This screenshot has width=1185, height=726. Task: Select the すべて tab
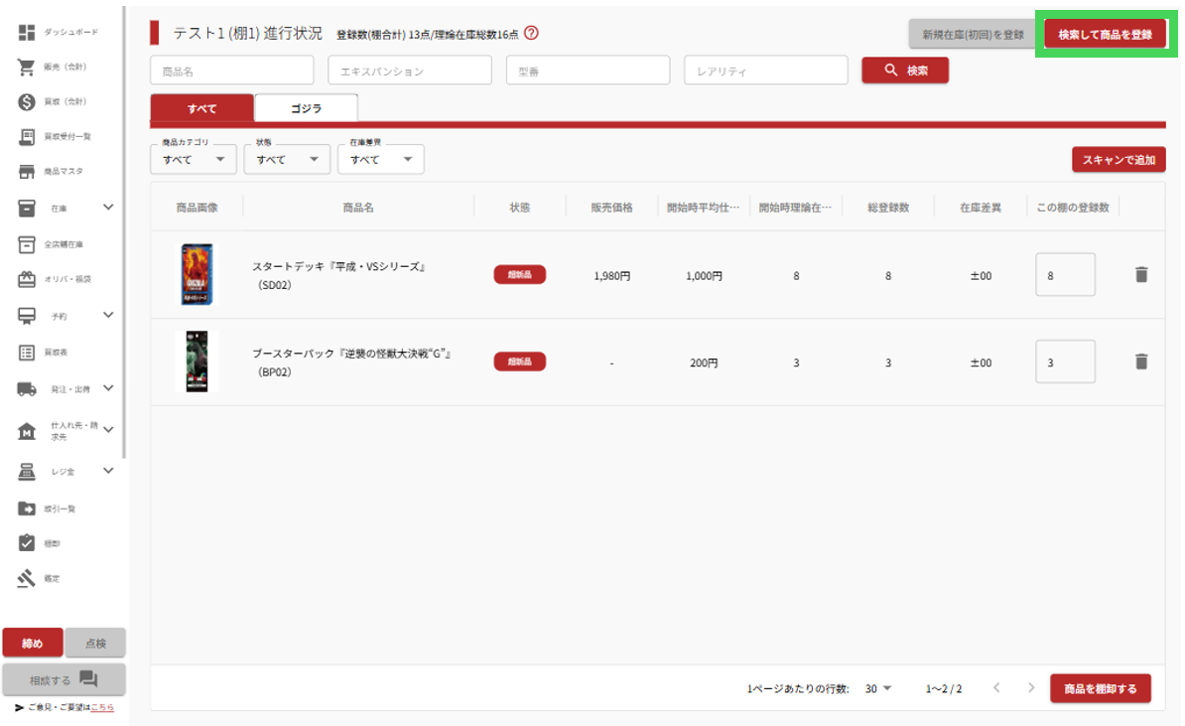[x=201, y=108]
